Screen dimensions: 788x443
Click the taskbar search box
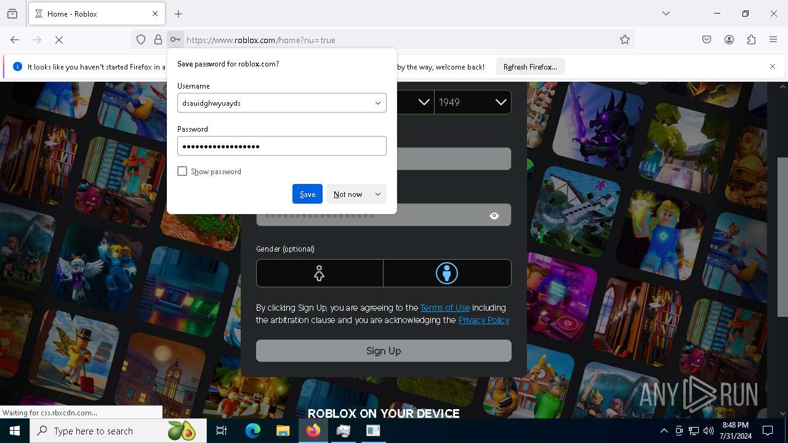point(118,431)
